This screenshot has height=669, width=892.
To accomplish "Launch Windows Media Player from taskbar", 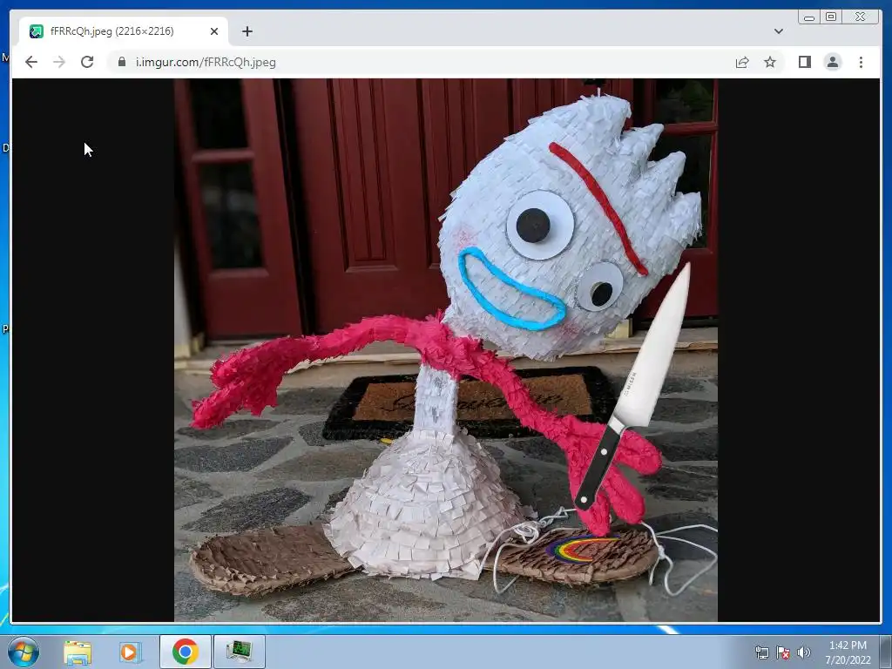I will tap(130, 652).
